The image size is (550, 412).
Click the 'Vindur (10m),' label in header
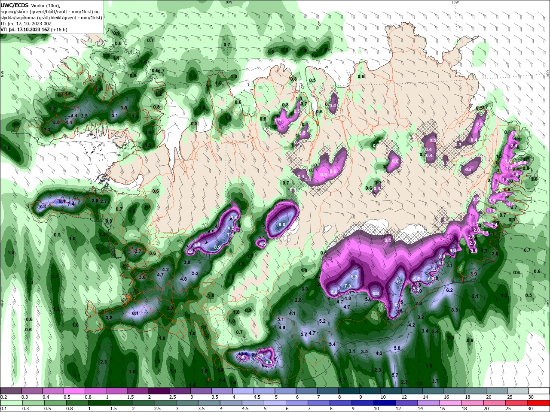pyautogui.click(x=46, y=5)
